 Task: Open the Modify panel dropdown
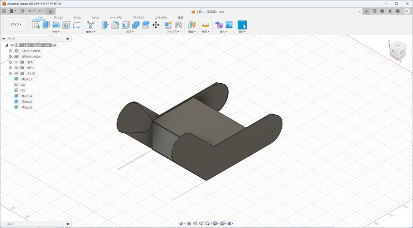pos(130,32)
